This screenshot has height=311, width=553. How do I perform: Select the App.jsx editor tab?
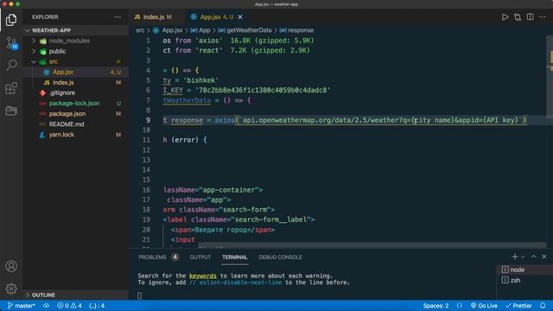pyautogui.click(x=212, y=17)
